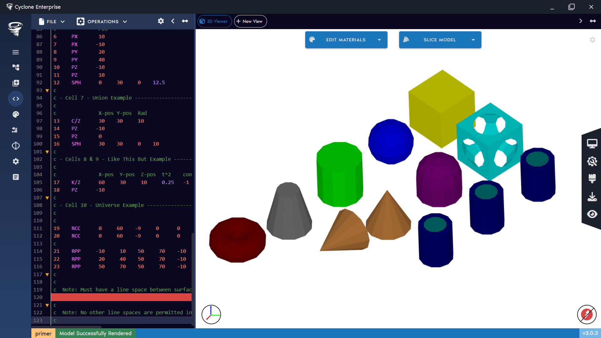This screenshot has height=338, width=601.
Task: Select the node hierarchy tool in the sidebar
Action: click(x=16, y=67)
